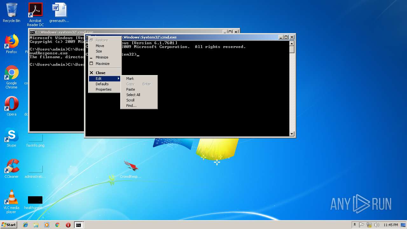The width and height of the screenshot is (407, 229).
Task: Click scroll down arrow in front cmd window
Action: tap(292, 134)
